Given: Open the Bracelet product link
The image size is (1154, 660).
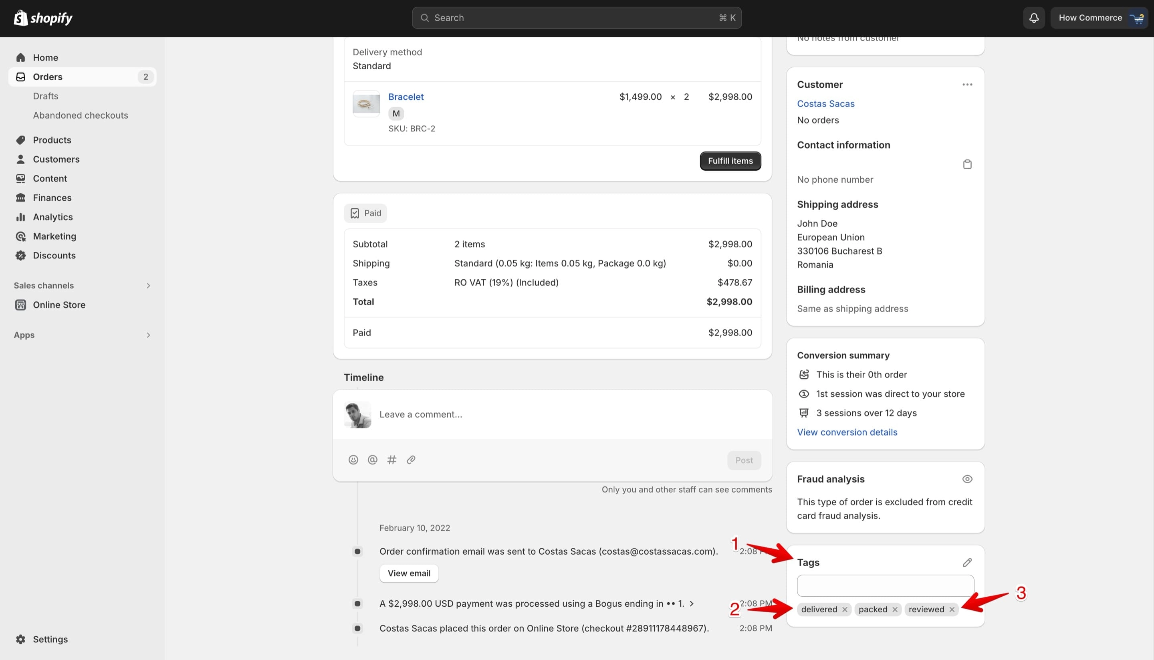Looking at the screenshot, I should click(x=406, y=97).
